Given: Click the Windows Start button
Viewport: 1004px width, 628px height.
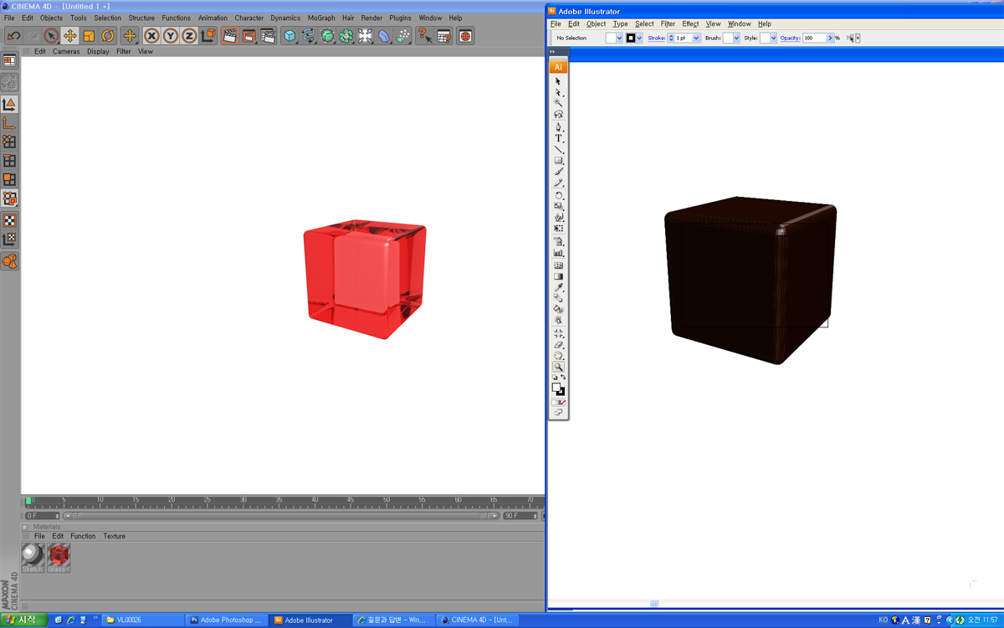Looking at the screenshot, I should point(23,620).
